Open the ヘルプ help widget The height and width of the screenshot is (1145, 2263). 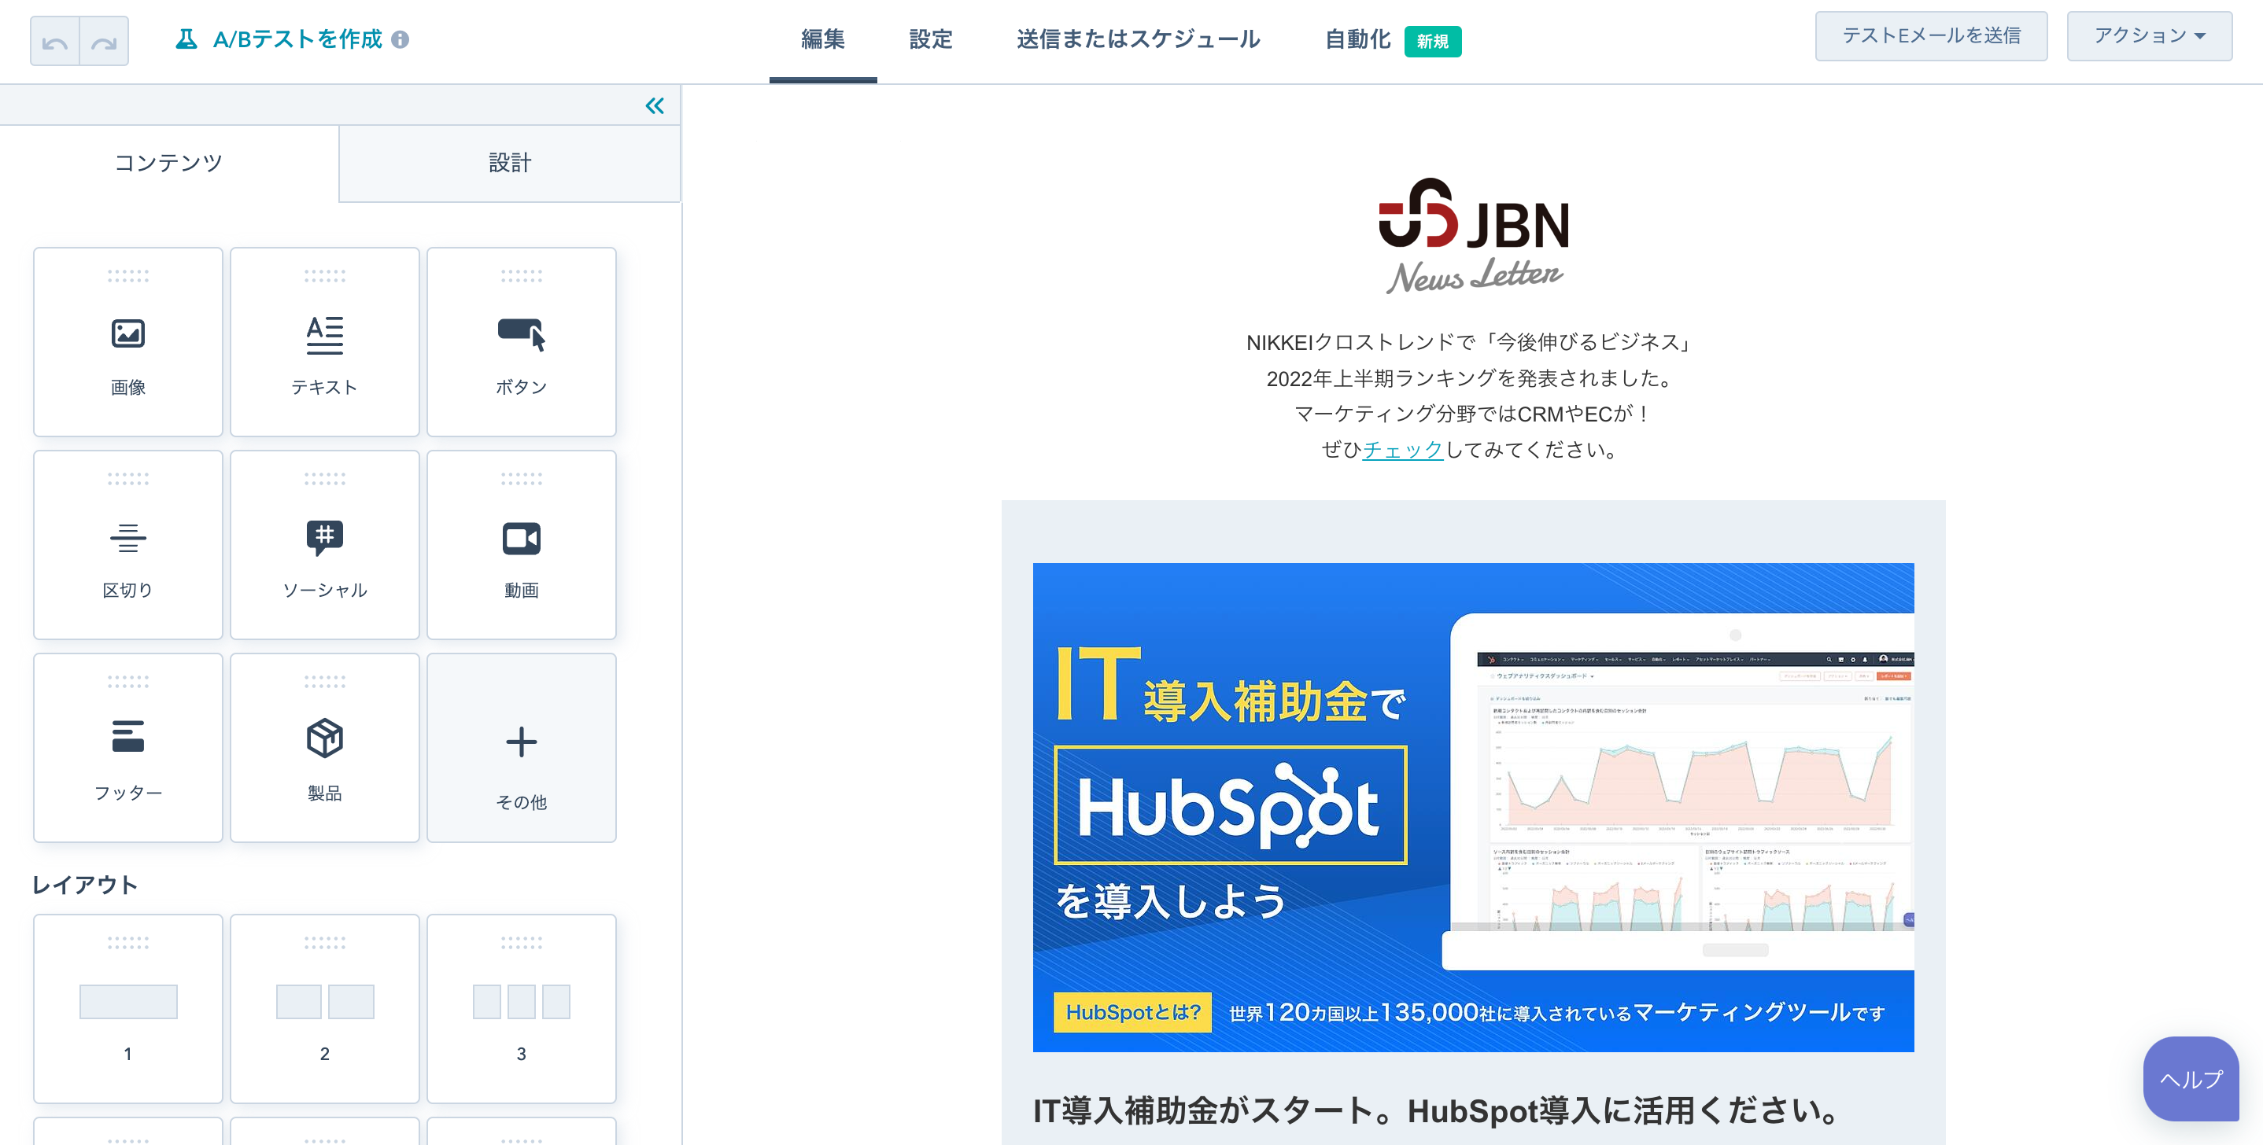tap(2191, 1078)
